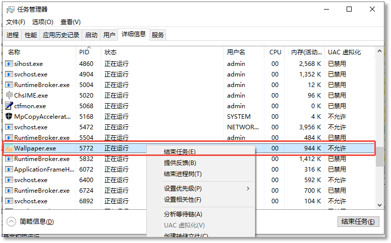Click PID value 5168
This screenshot has width=391, height=243.
coord(86,117)
